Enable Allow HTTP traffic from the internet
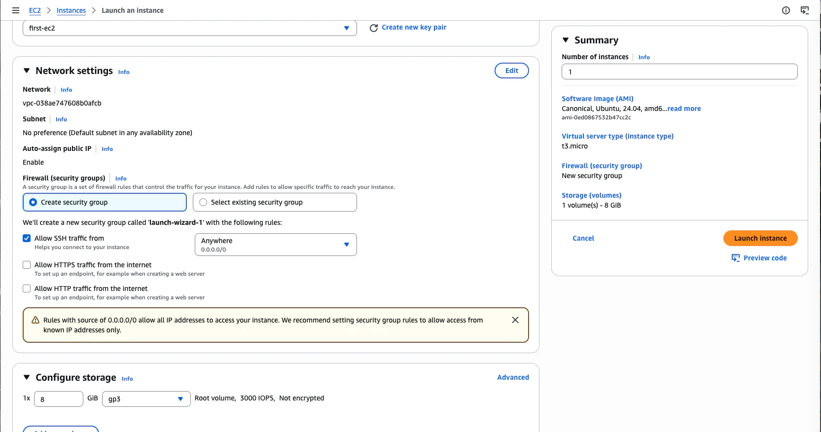This screenshot has width=821, height=432. (x=27, y=288)
